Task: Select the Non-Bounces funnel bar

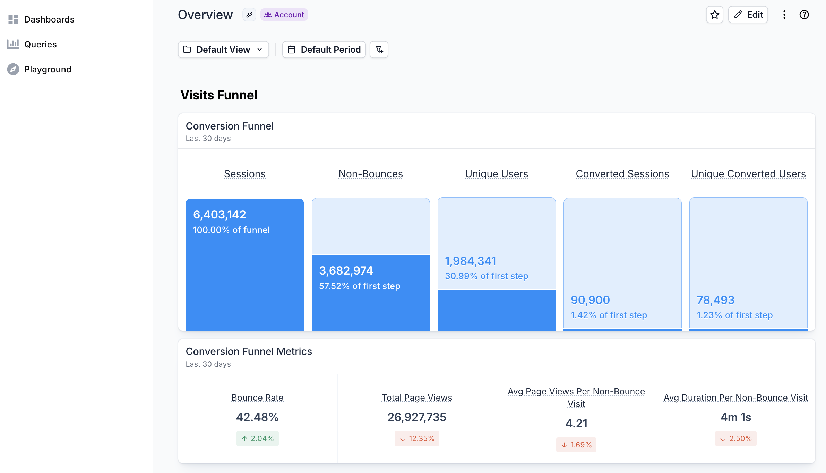Action: (x=370, y=293)
